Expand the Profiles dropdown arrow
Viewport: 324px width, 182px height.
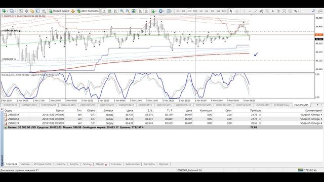point(15,11)
